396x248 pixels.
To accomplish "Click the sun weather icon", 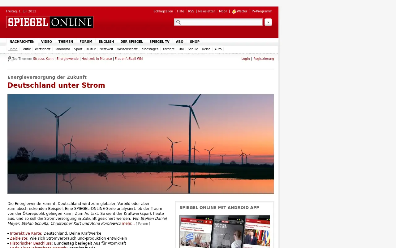I will pos(234,11).
